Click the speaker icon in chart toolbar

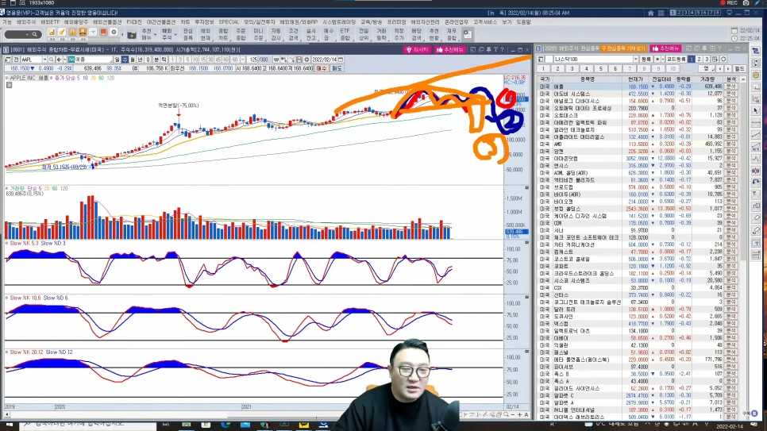(x=60, y=60)
